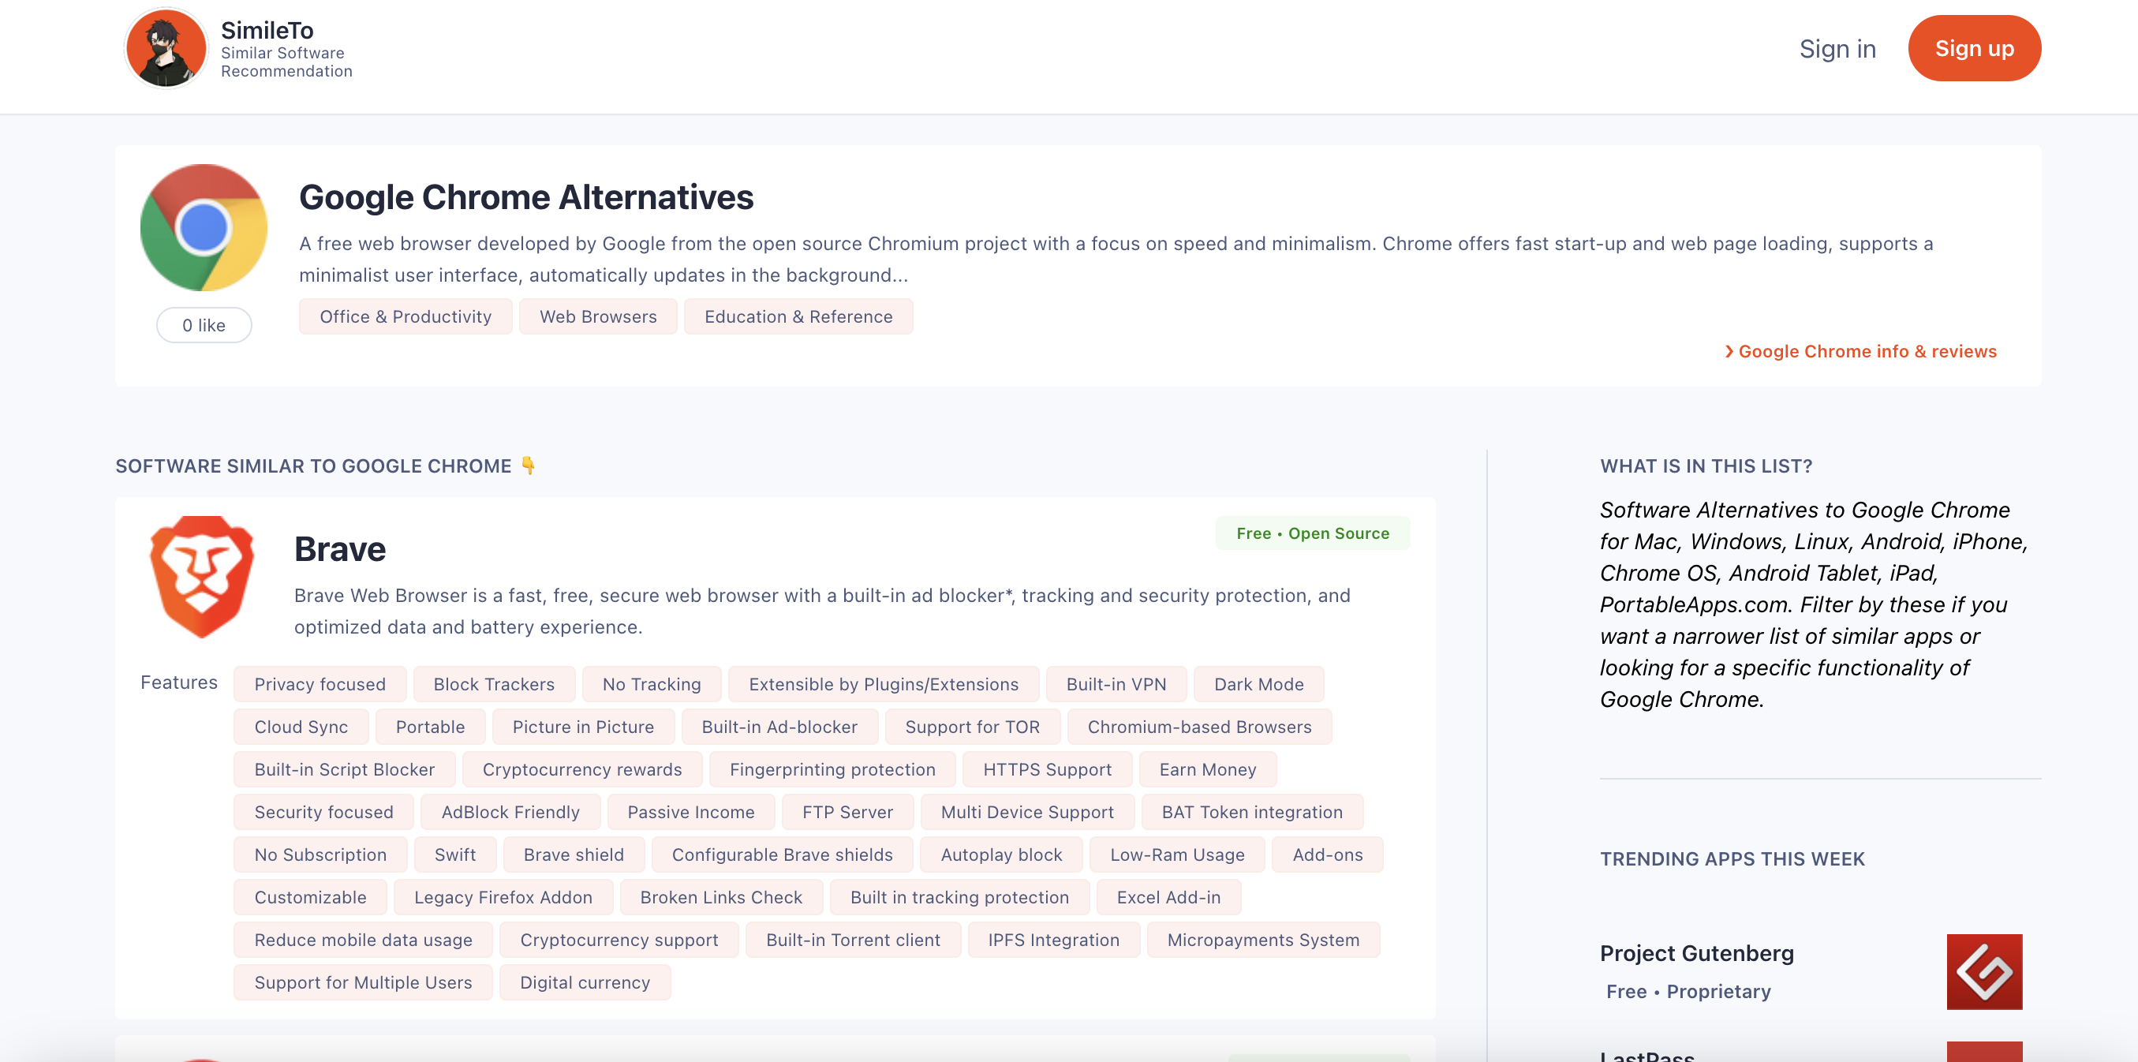
Task: Select the Digital currency tag
Action: [x=585, y=982]
